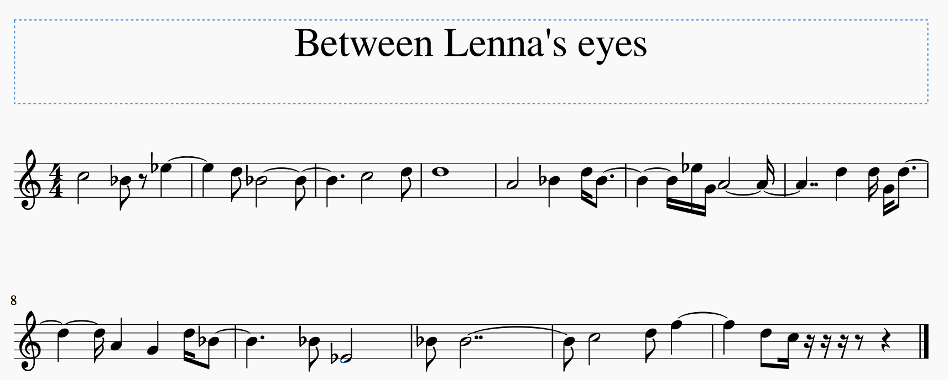Select the title text "Between Lenna's eyes"
948x380 pixels.
click(x=471, y=44)
